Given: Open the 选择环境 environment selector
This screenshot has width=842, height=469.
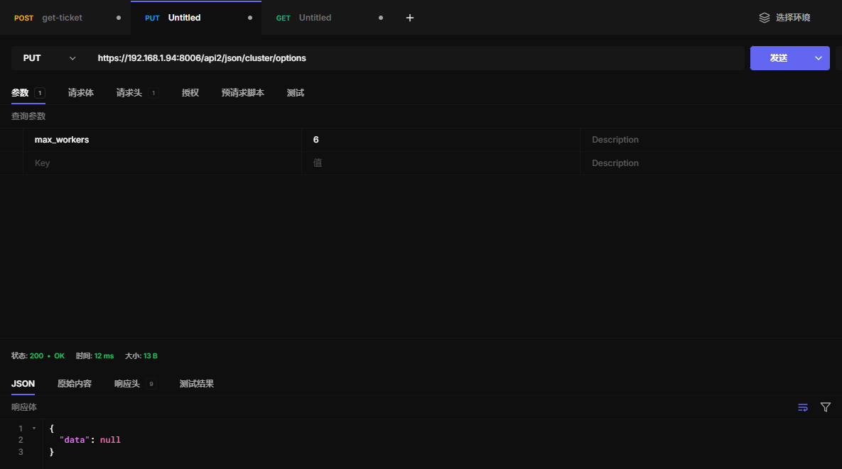Looking at the screenshot, I should (x=792, y=18).
